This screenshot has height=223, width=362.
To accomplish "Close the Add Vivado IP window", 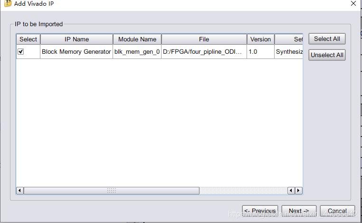I will click(x=353, y=3).
